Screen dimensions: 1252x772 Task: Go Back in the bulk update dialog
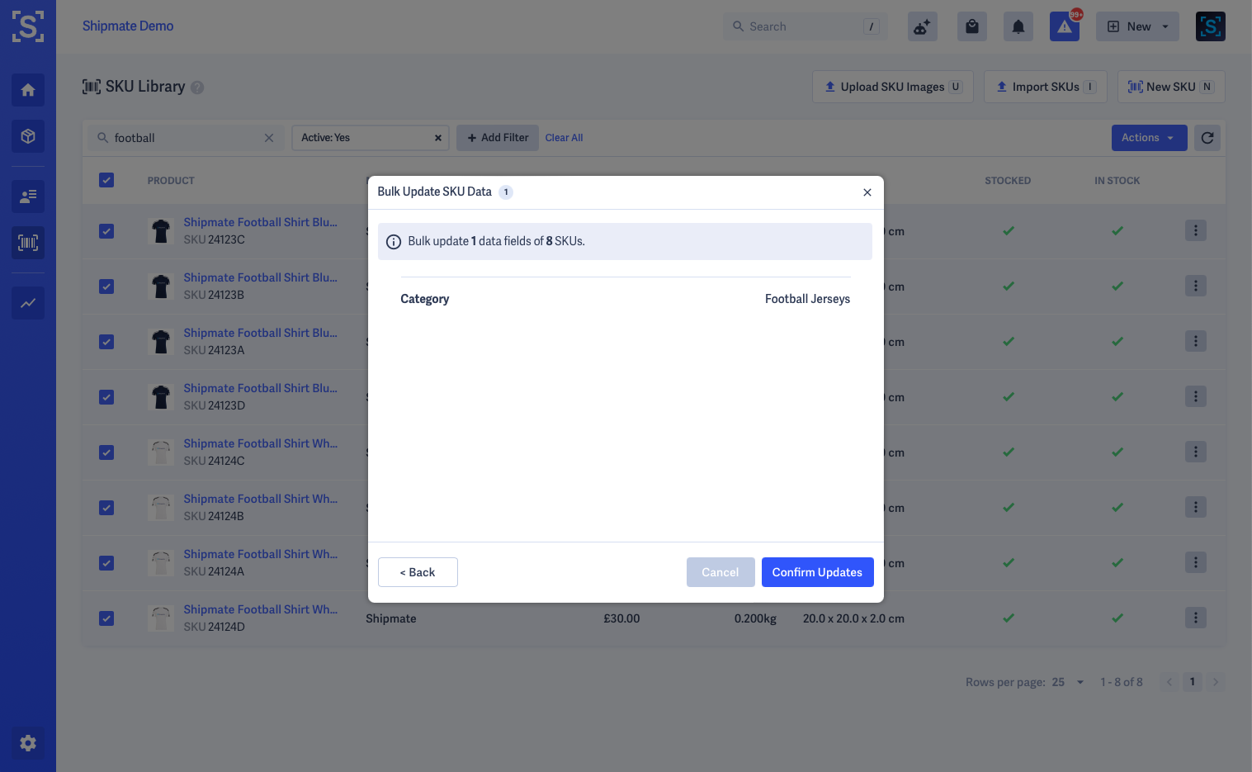tap(418, 572)
